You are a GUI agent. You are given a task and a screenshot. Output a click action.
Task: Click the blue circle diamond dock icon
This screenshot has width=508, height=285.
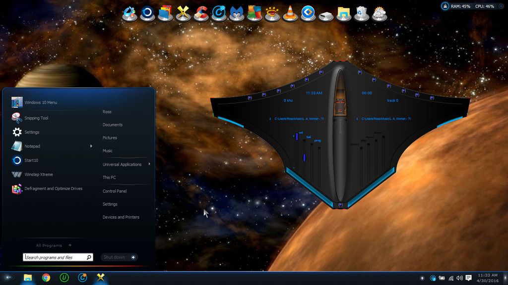[x=308, y=13]
